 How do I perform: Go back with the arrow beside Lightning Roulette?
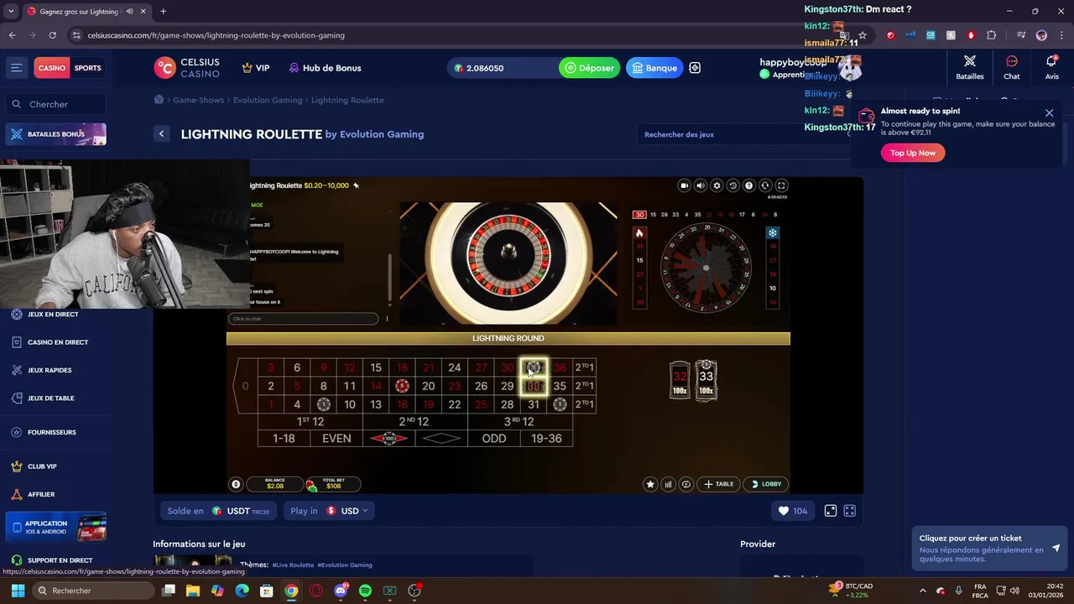[161, 134]
